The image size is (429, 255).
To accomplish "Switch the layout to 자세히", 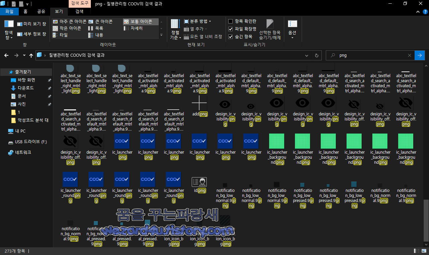I will 133,28.
